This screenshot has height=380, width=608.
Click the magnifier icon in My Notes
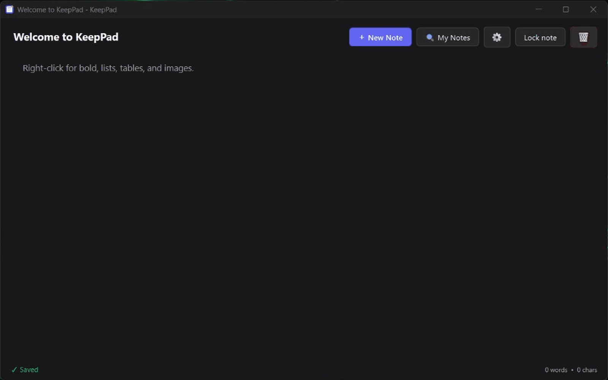[x=430, y=37]
